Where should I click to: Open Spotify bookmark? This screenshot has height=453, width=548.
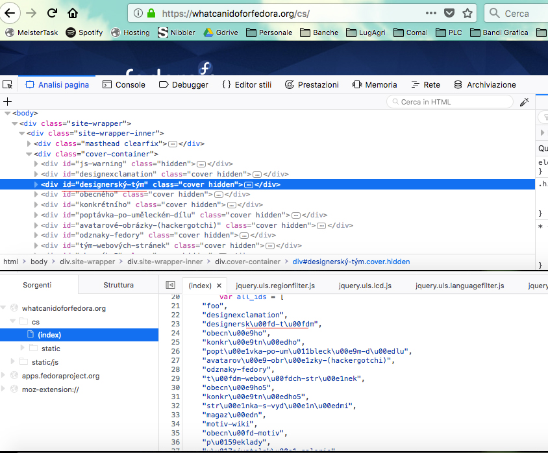point(84,32)
